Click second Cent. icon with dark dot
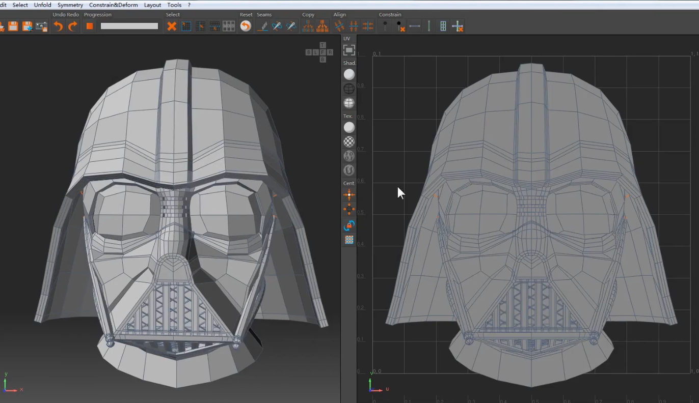Viewport: 699px width, 403px height. (349, 209)
